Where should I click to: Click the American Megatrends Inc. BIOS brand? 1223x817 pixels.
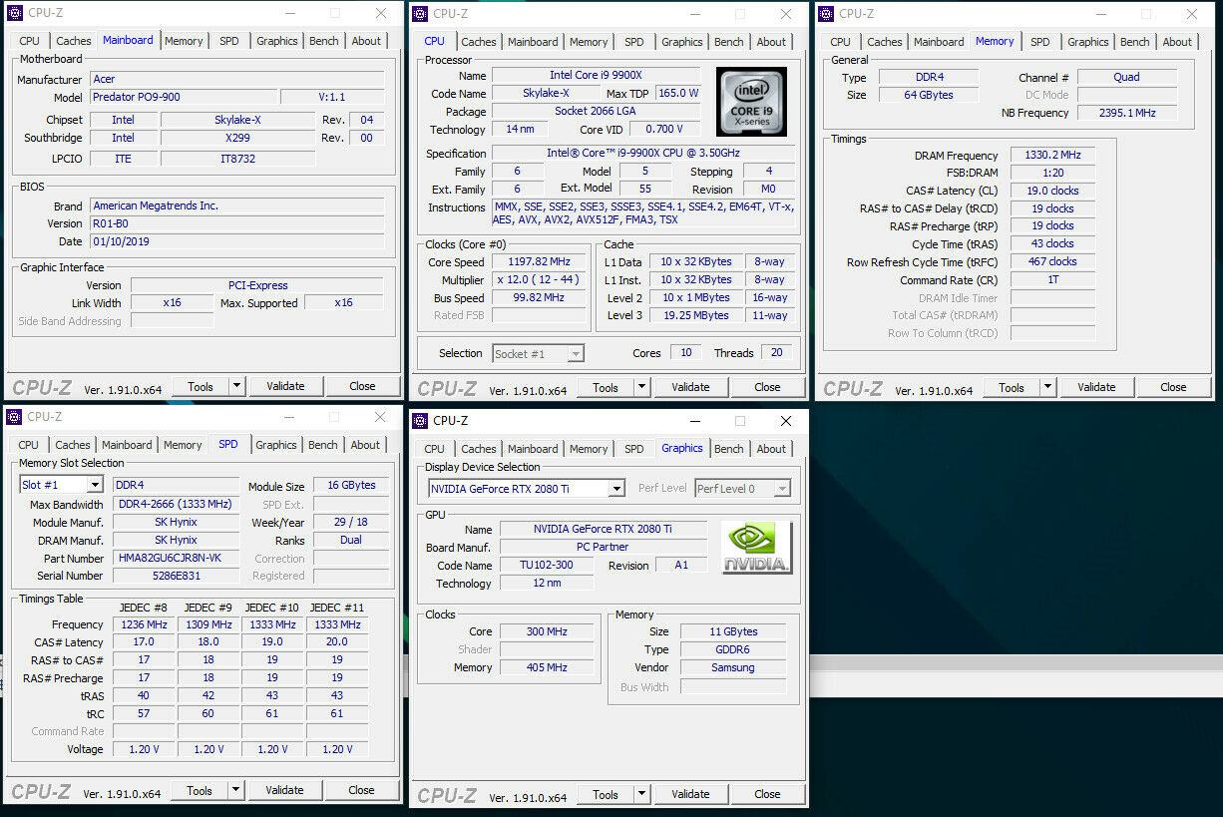click(x=236, y=205)
